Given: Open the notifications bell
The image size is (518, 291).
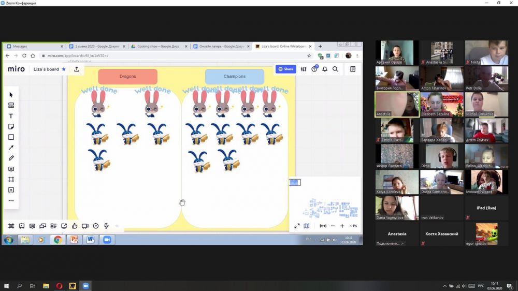Looking at the screenshot, I should (x=325, y=69).
